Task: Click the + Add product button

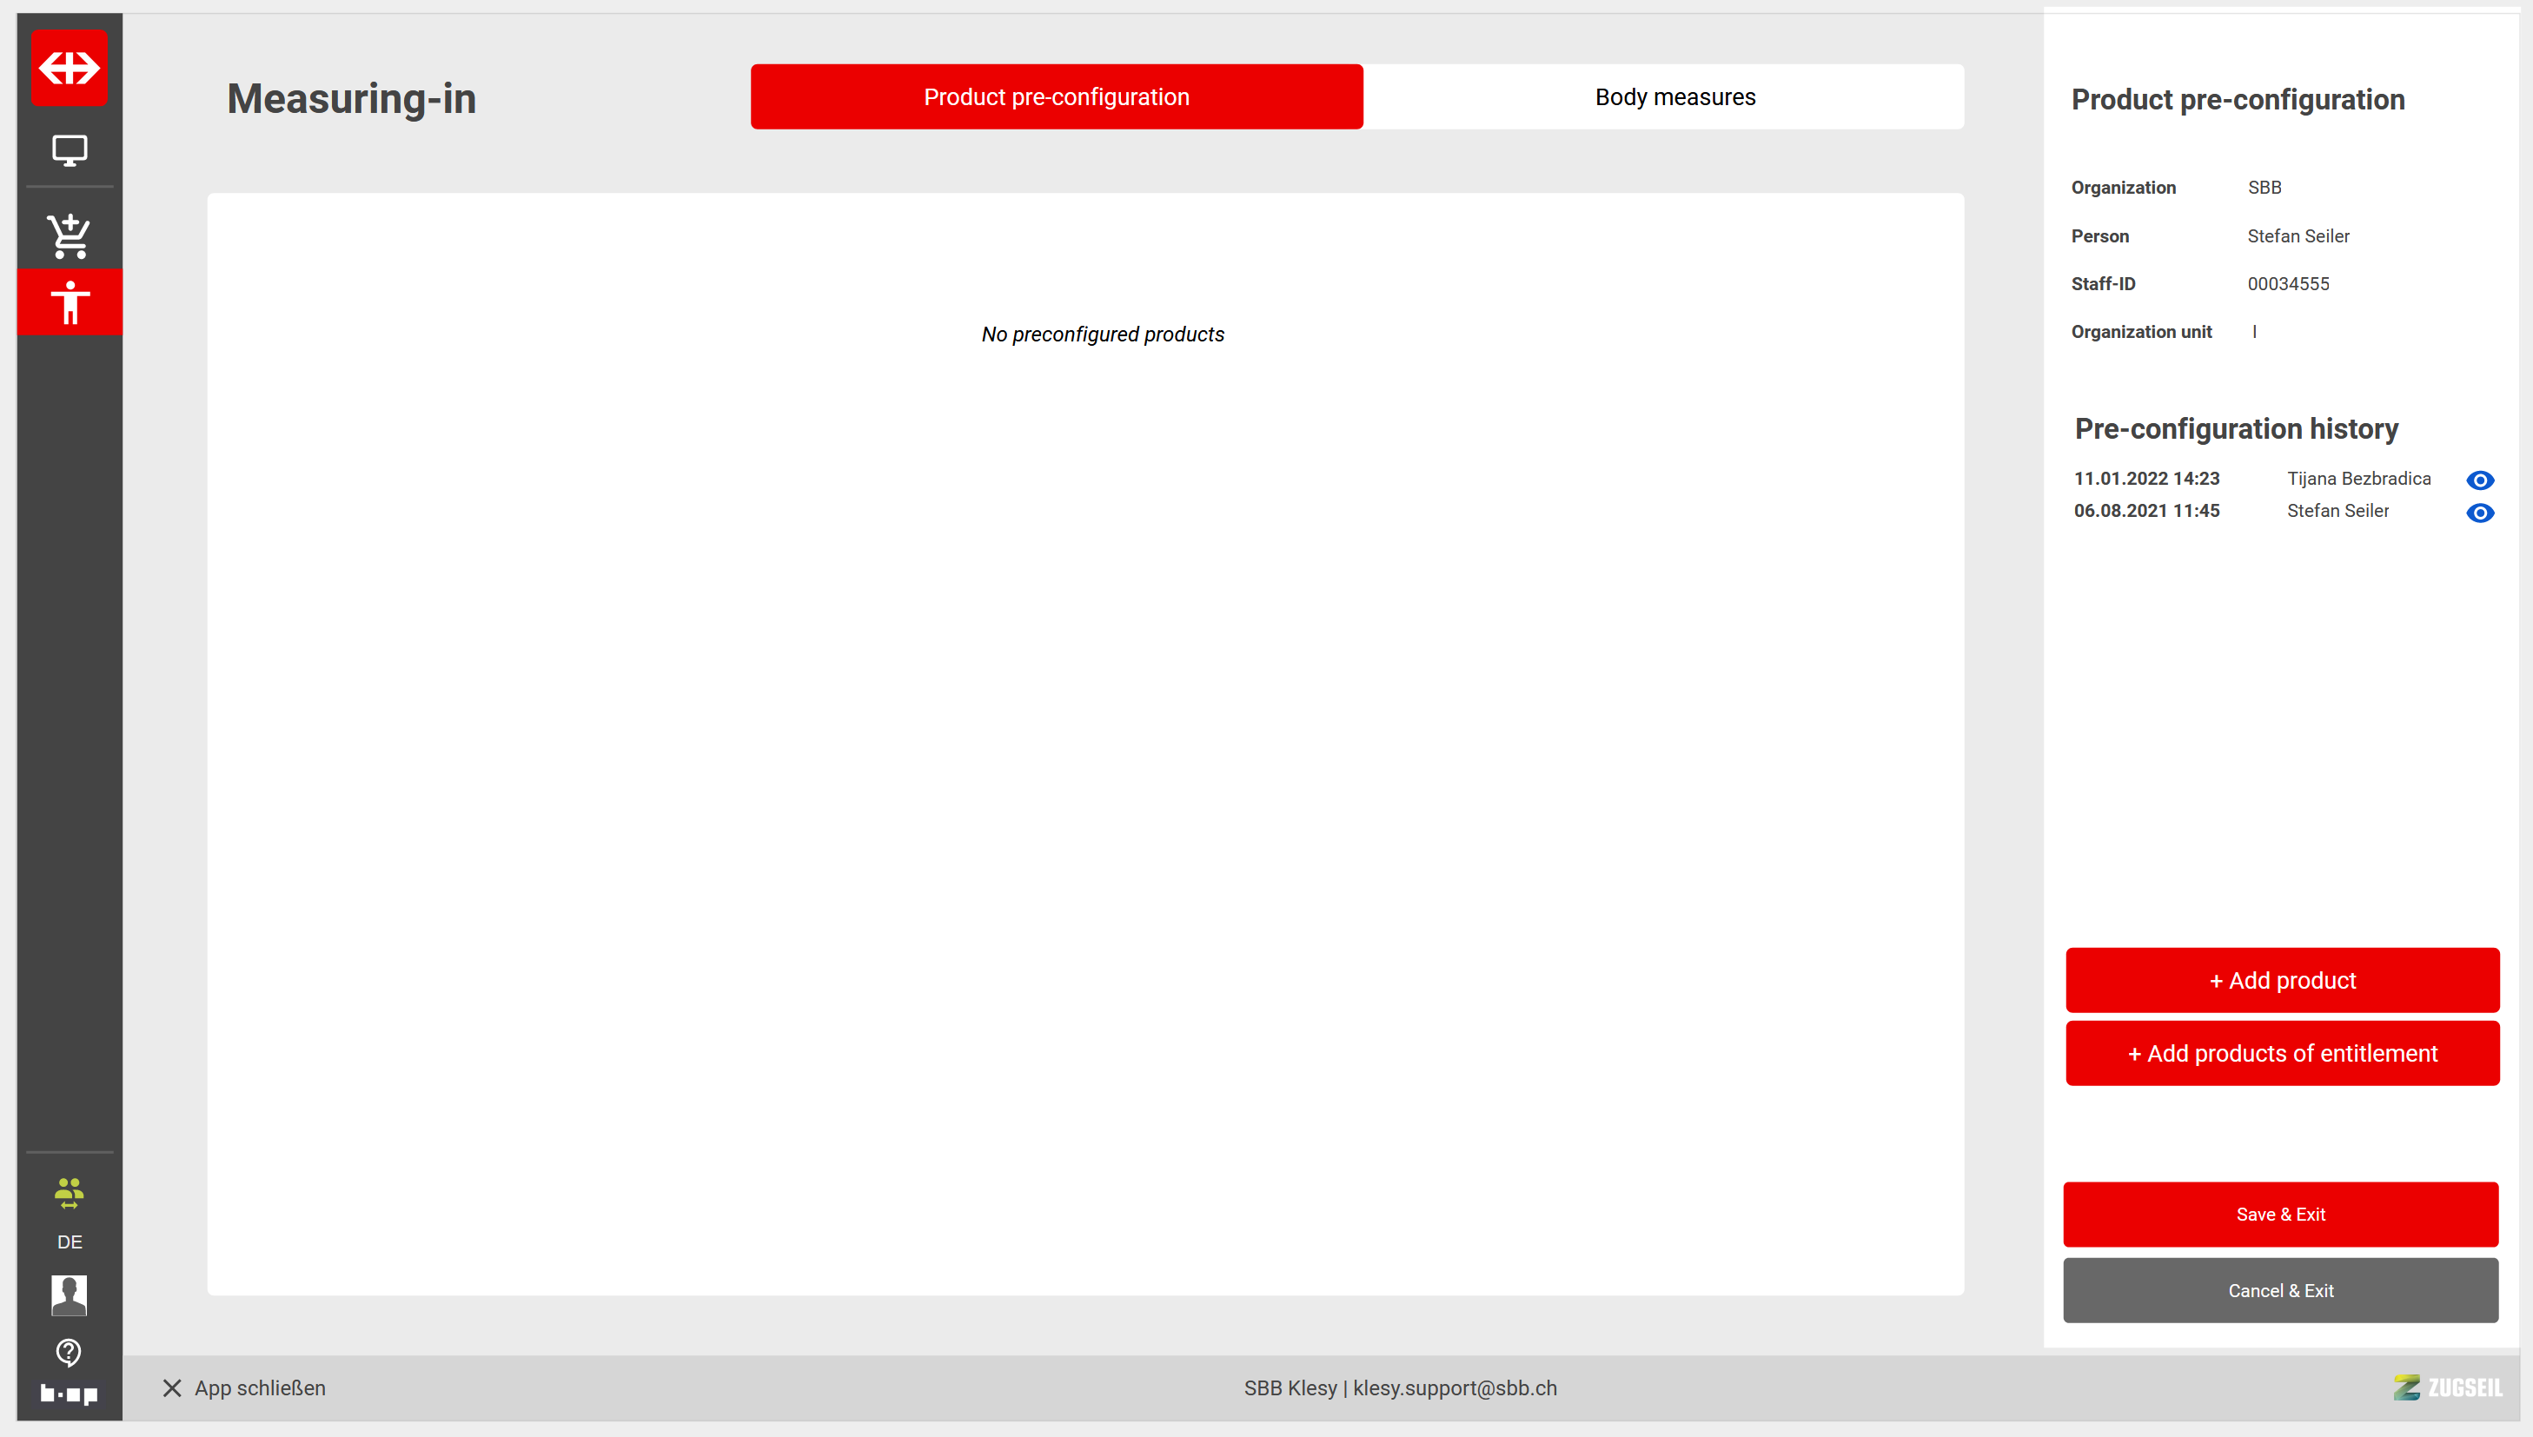Action: coord(2281,980)
